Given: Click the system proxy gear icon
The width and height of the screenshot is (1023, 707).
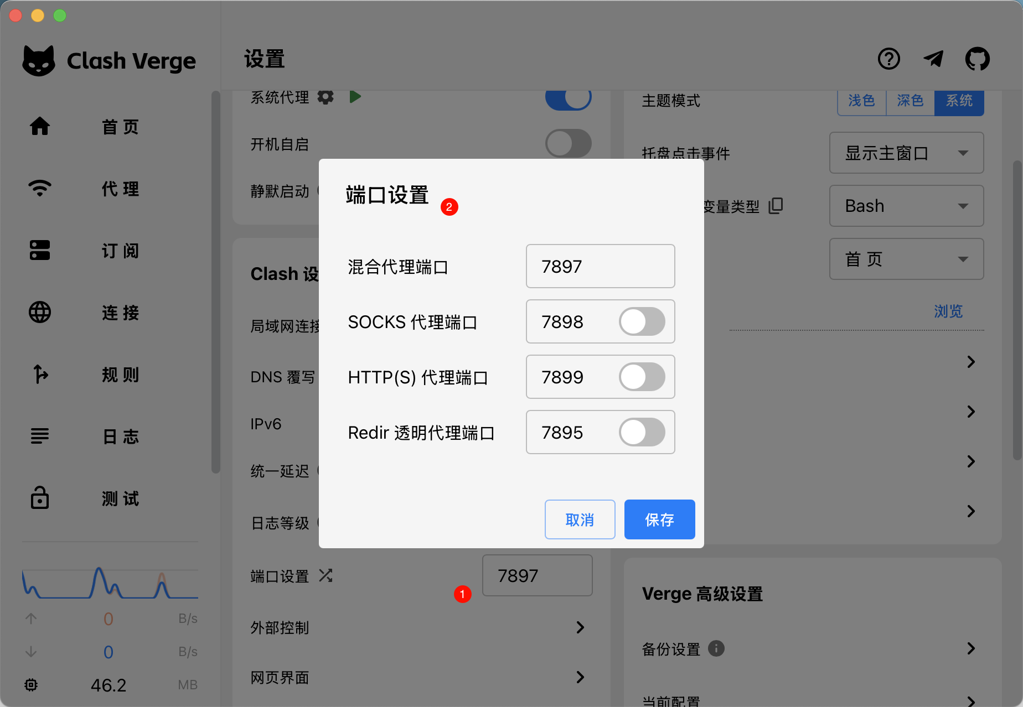Looking at the screenshot, I should point(325,97).
